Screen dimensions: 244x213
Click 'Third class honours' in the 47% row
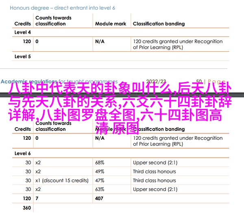click(x=155, y=180)
